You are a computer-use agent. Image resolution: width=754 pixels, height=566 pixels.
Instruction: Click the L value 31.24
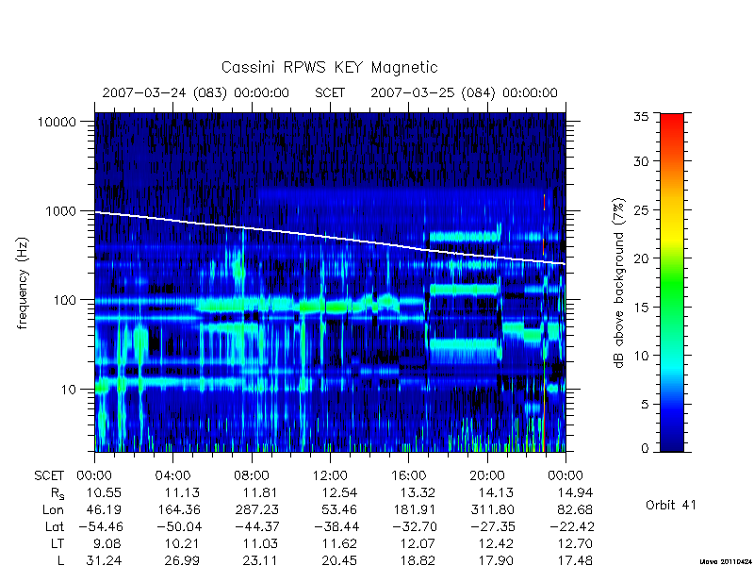click(x=104, y=560)
